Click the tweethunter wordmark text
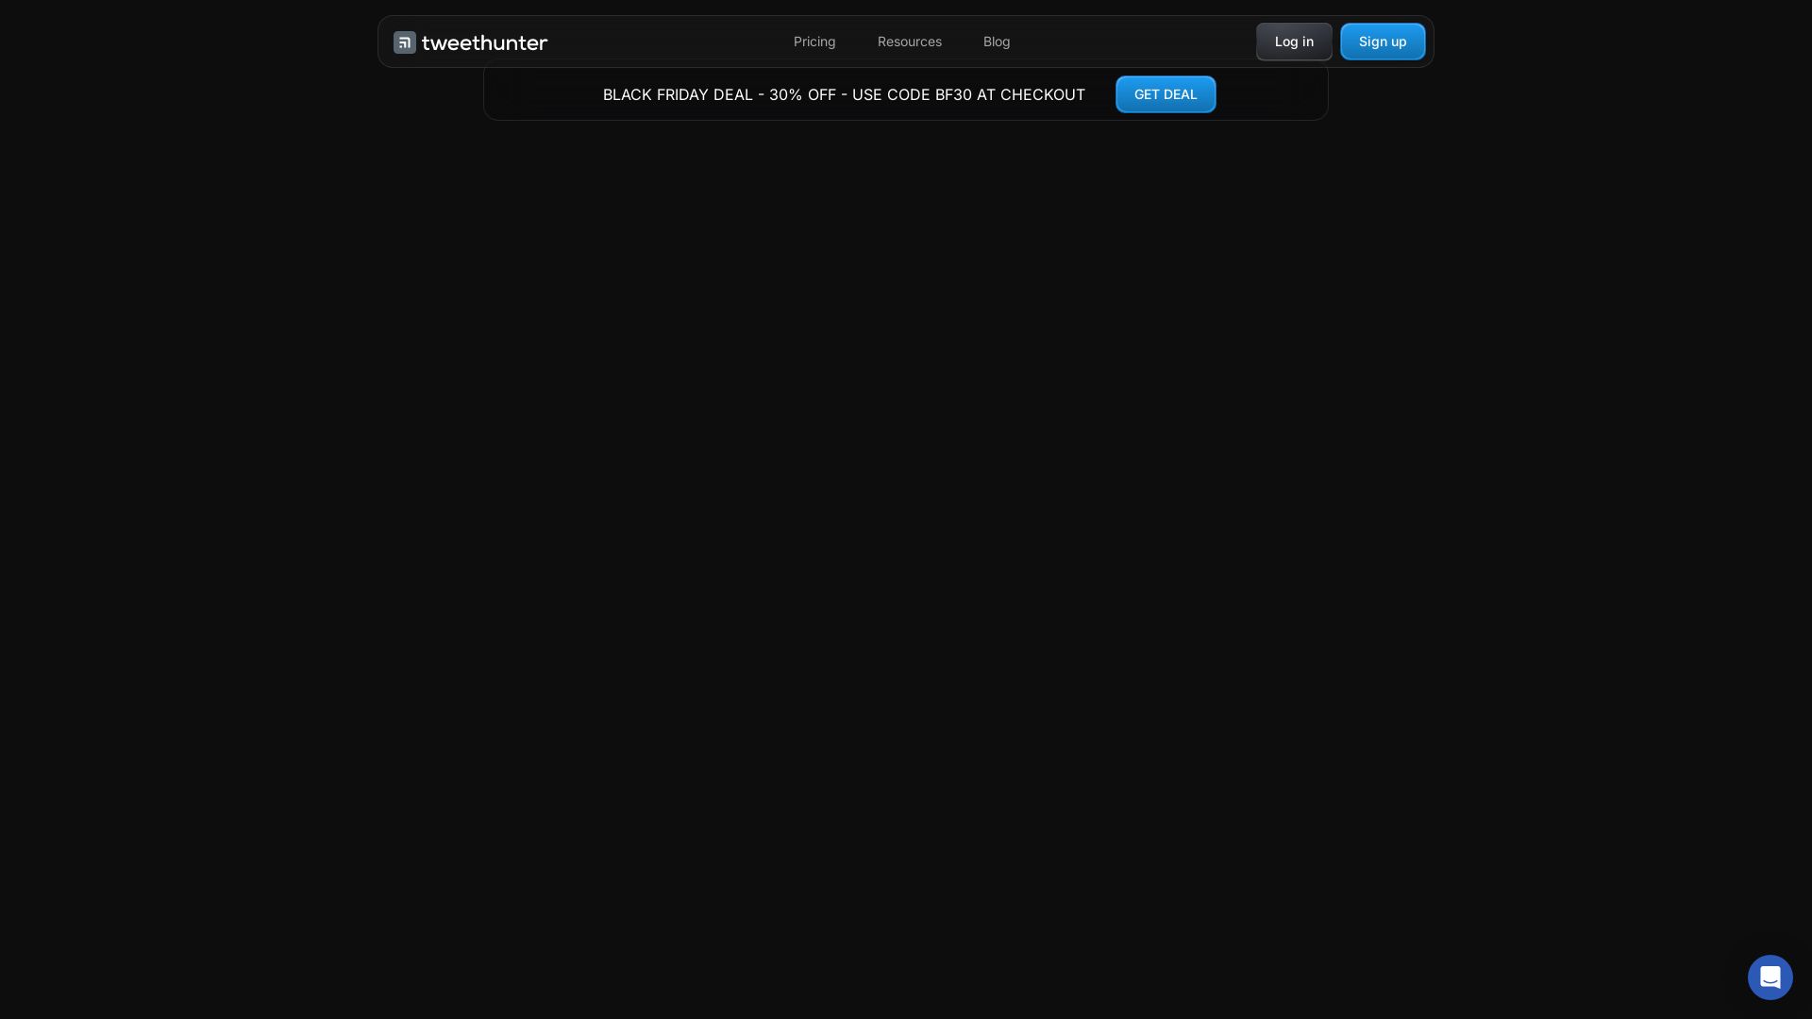The image size is (1812, 1019). [x=484, y=42]
